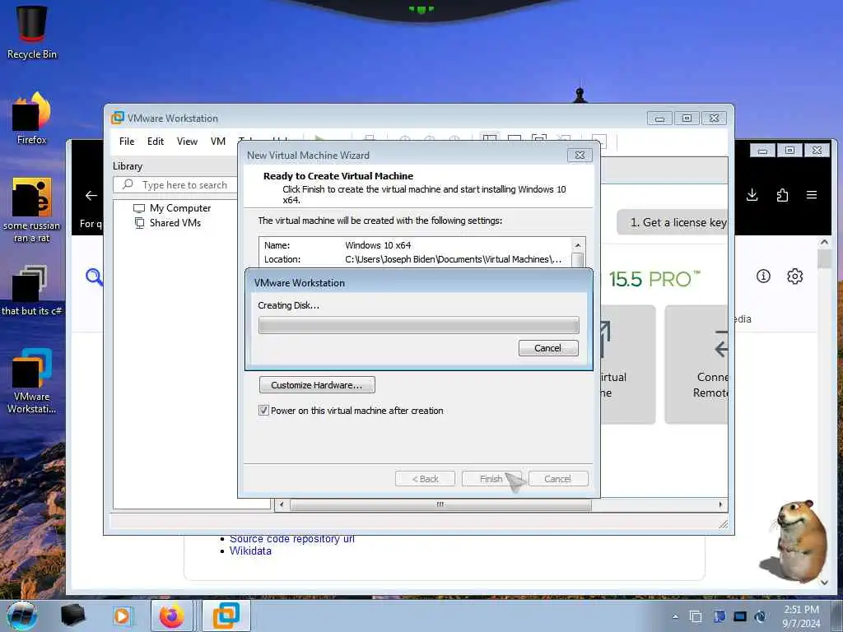Select the 'some russian ran a rat' desktop icon
The width and height of the screenshot is (843, 632).
(32, 210)
